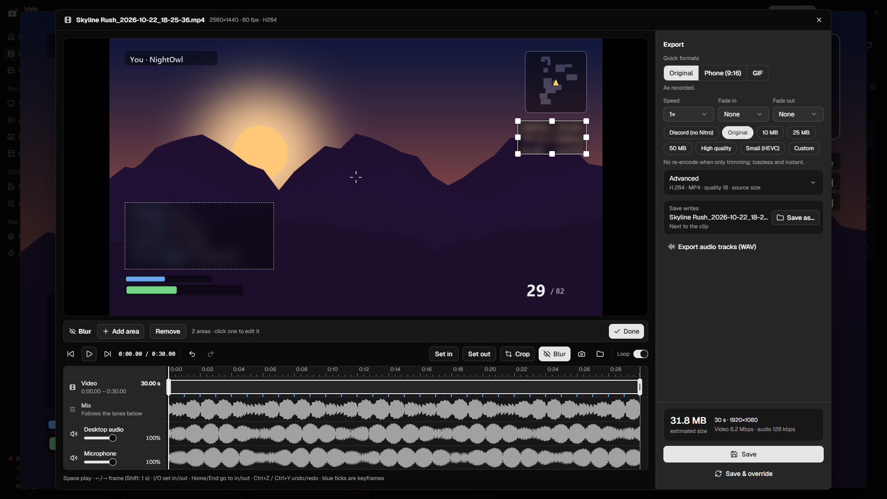The height and width of the screenshot is (499, 887).
Task: Take a snapshot with camera icon
Action: 582,354
